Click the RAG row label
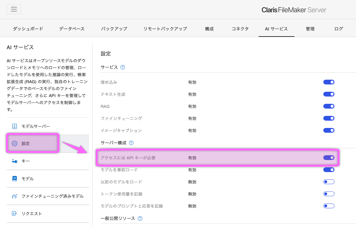The width and height of the screenshot is (356, 227). click(105, 106)
